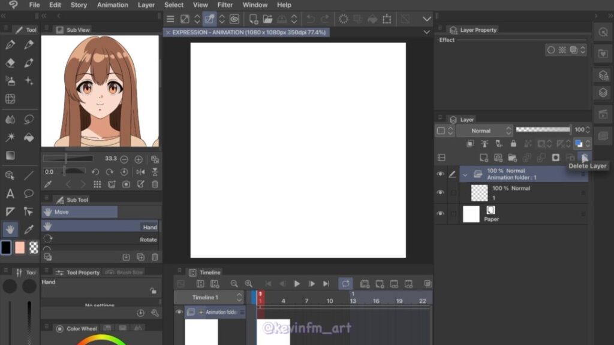Screen dimensions: 614x345
Task: Select the Text tool
Action: [x=10, y=193]
